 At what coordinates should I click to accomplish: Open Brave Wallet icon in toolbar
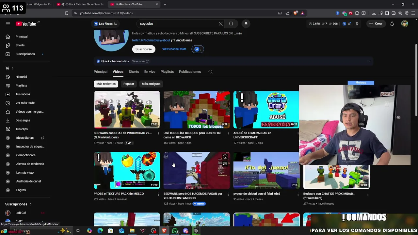coord(394,13)
